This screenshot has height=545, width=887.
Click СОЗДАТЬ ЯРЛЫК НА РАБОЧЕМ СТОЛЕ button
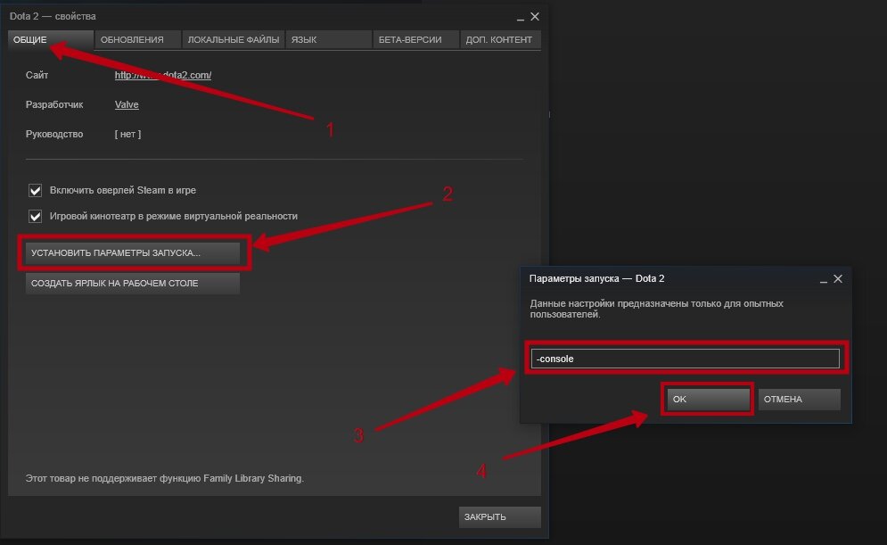click(132, 283)
